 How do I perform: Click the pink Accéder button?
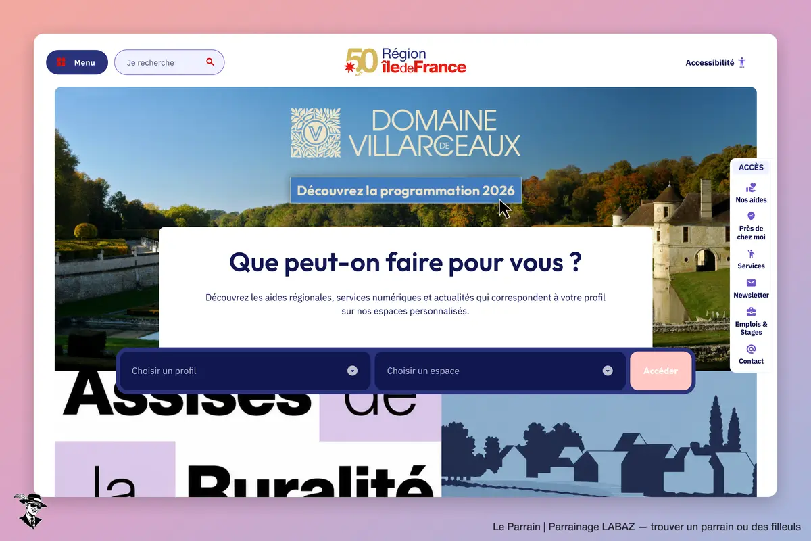[660, 371]
